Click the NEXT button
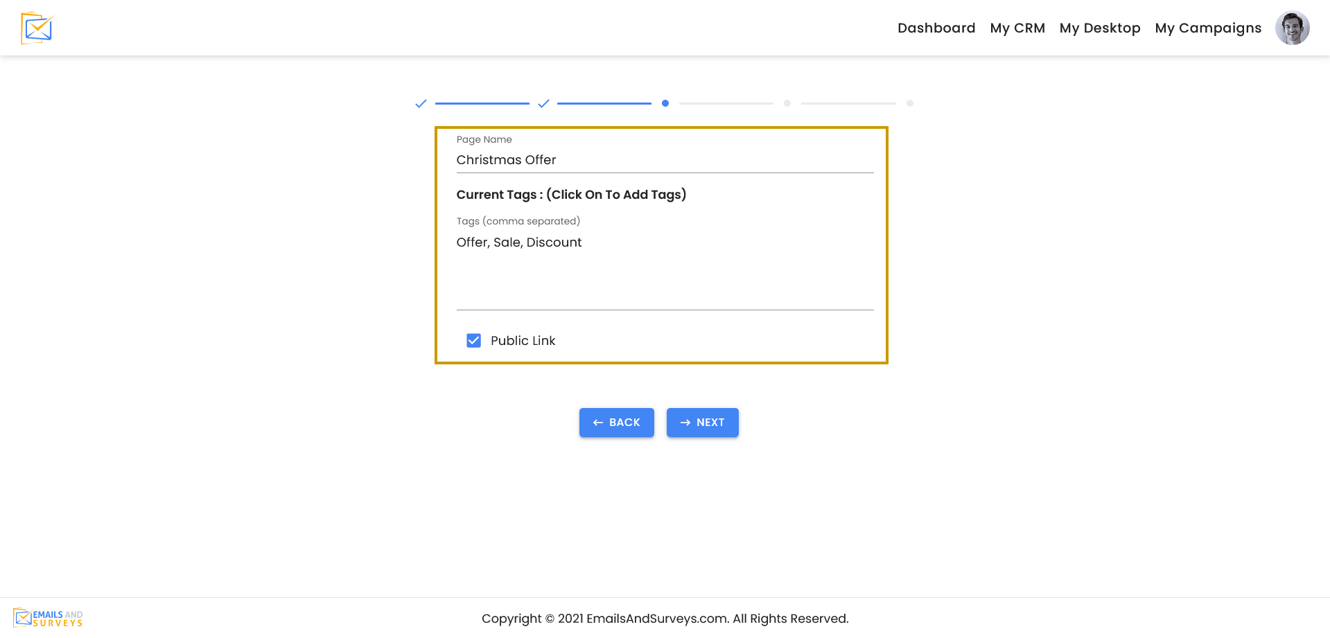Viewport: 1330px width, 638px height. coord(702,422)
